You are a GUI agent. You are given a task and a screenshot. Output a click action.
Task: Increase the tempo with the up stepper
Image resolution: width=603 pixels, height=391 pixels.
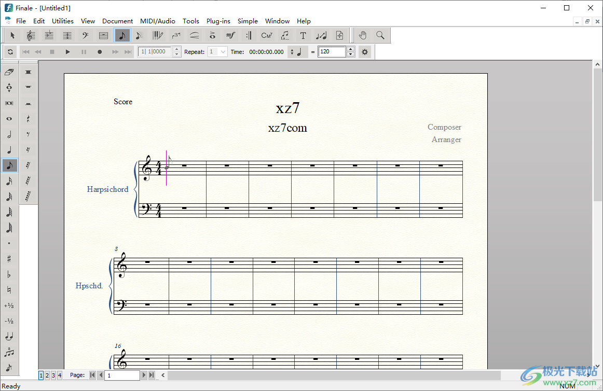350,49
